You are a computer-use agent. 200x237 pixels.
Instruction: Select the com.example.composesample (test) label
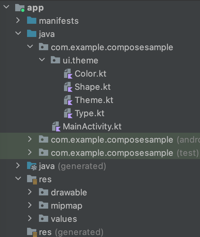(125, 153)
